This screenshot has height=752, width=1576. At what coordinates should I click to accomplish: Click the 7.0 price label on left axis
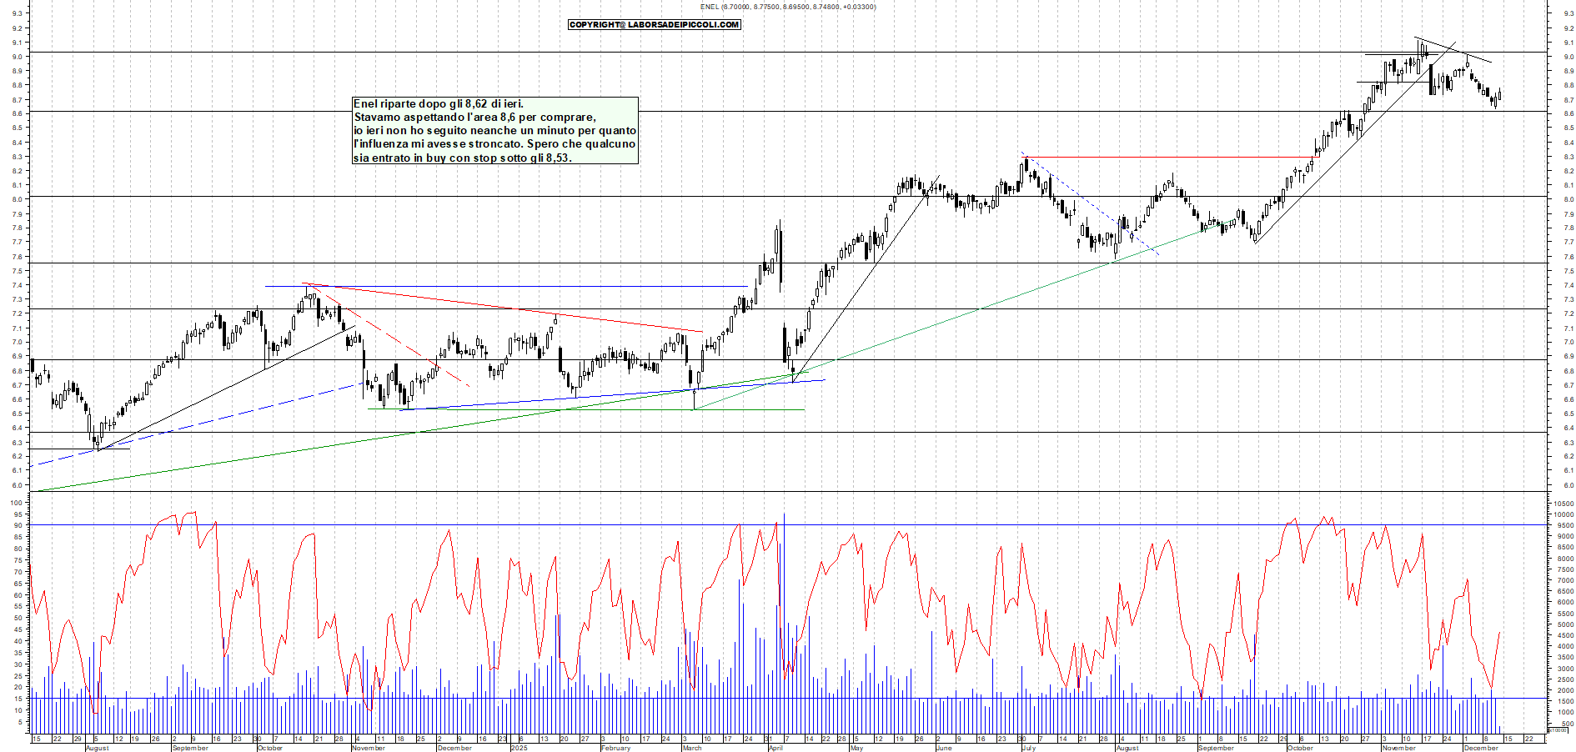(x=17, y=342)
